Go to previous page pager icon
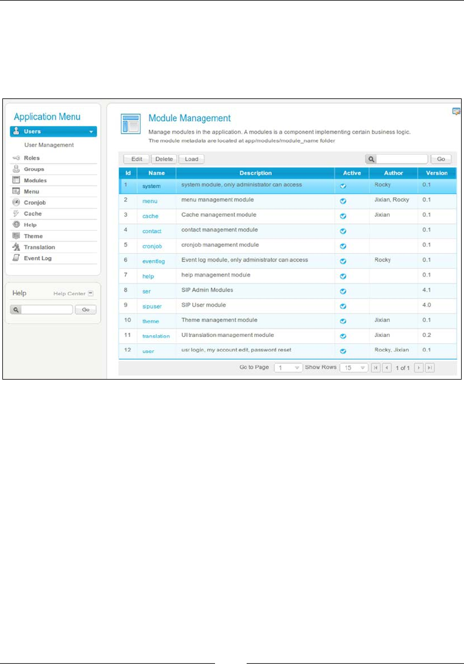 point(387,368)
